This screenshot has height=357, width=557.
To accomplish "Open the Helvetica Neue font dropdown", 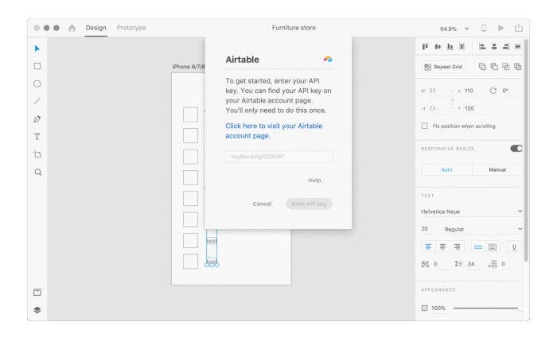I will 471,211.
